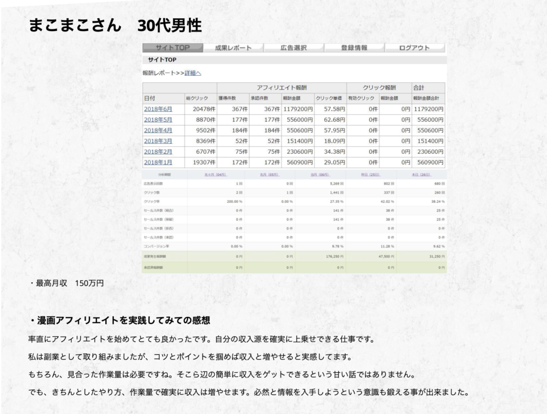Viewport: 547px width, 414px height.
Task: Switch to the 成果レポート tab
Action: pos(233,47)
